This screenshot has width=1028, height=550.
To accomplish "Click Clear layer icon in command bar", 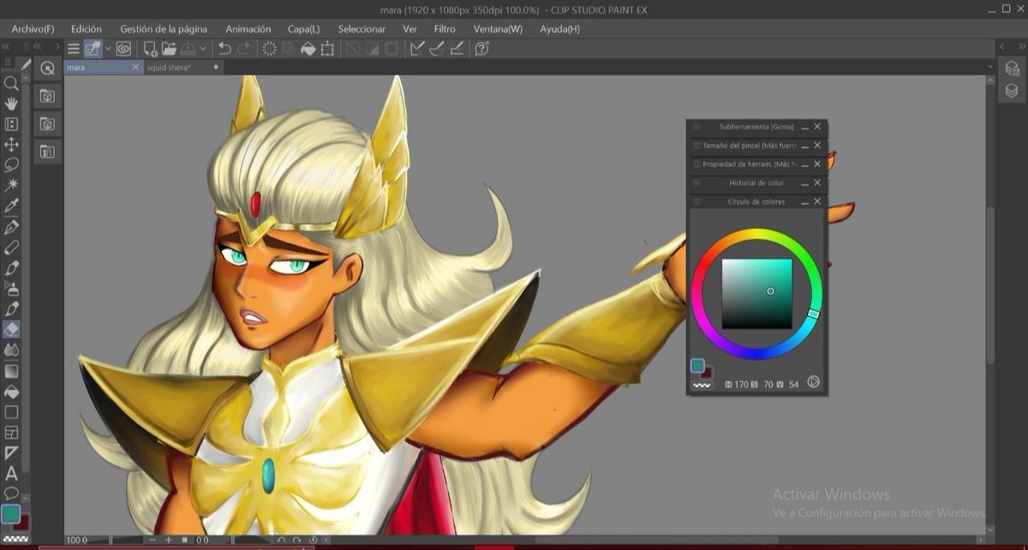I will (269, 49).
